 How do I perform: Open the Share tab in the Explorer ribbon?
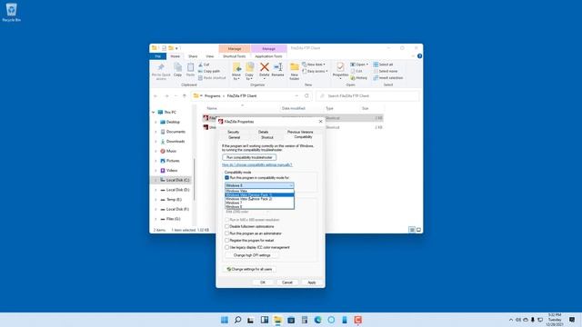coord(193,56)
